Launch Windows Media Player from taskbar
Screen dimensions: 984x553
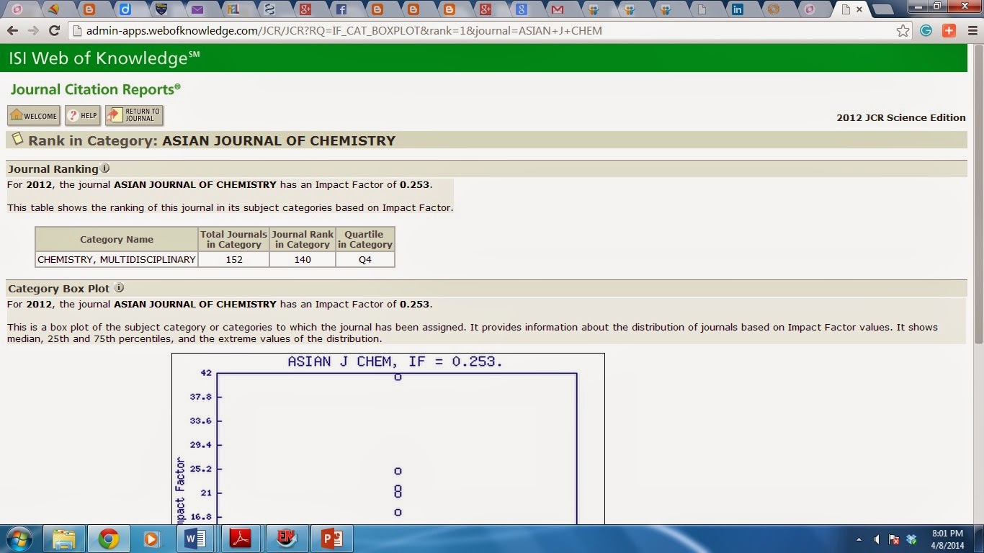click(151, 539)
